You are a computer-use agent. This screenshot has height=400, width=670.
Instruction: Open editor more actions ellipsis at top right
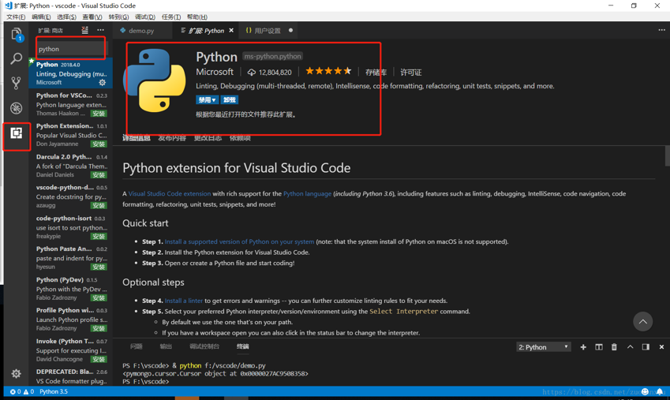click(661, 30)
